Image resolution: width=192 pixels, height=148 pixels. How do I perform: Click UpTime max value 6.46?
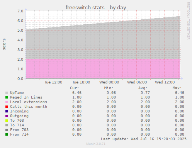pos(180,93)
